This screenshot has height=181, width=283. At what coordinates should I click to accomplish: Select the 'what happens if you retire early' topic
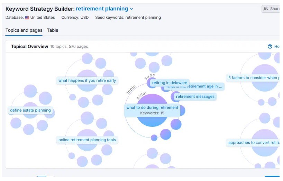coord(87,80)
